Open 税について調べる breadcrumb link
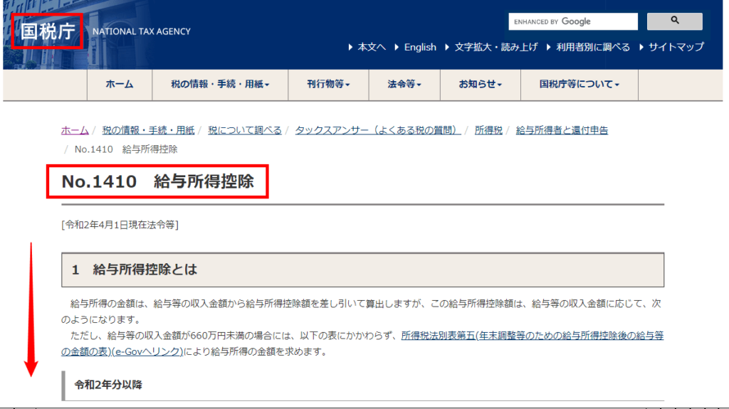729x409 pixels. point(244,130)
